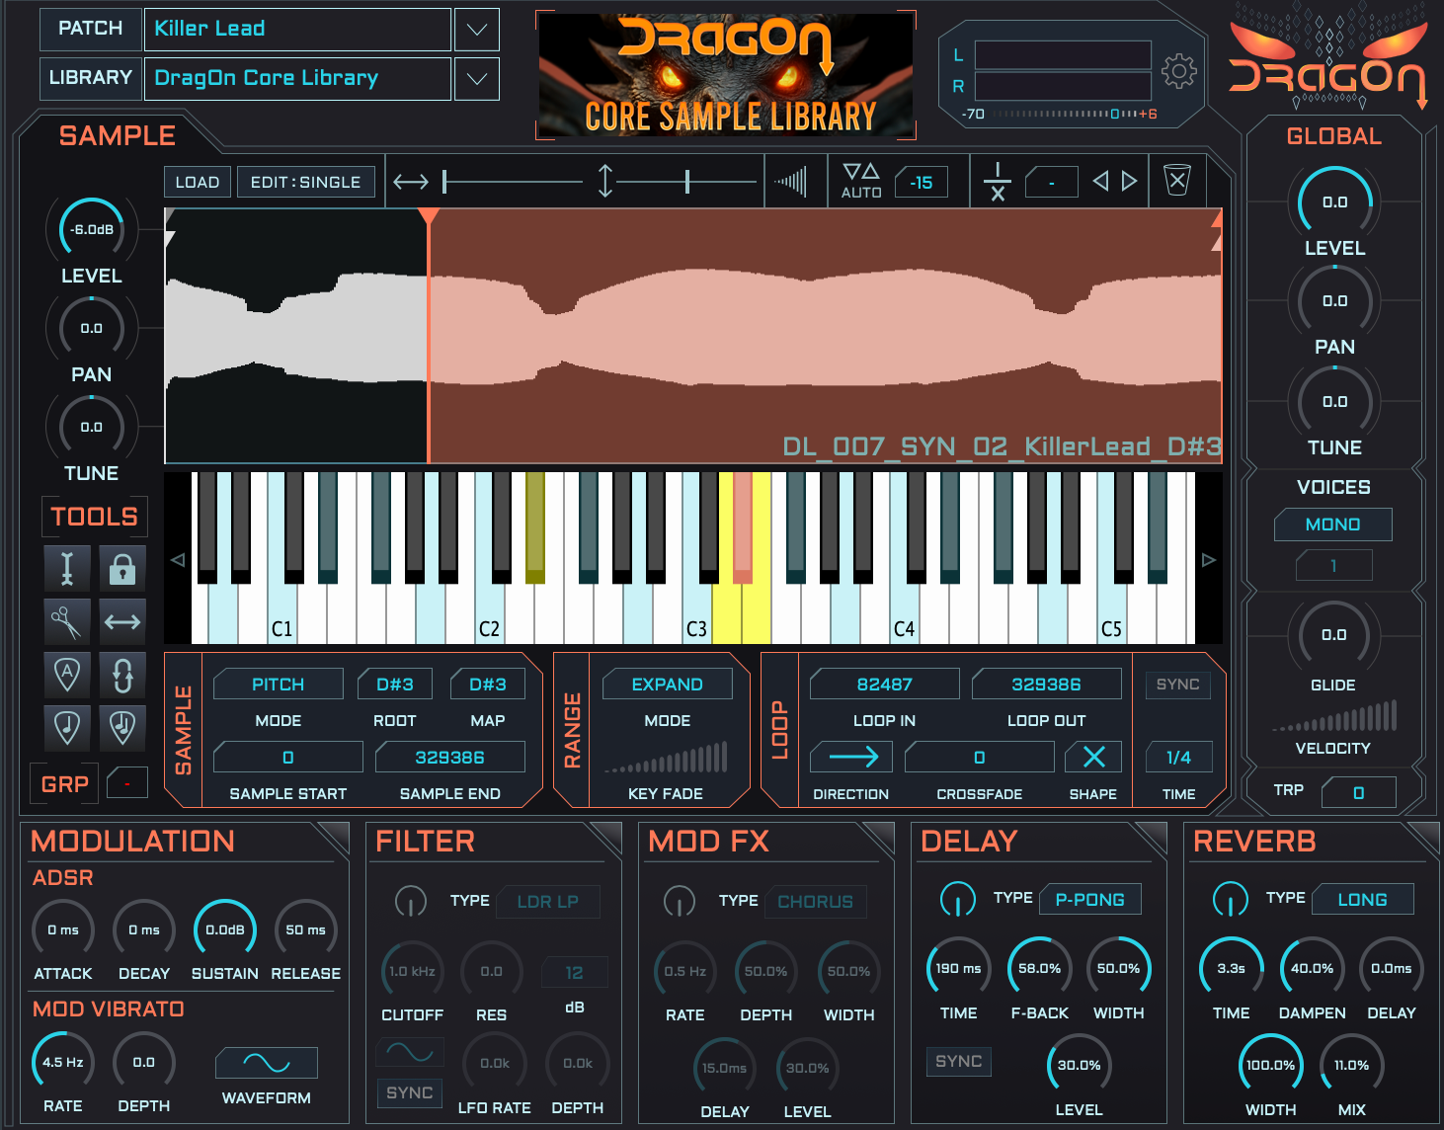Toggle the Delay power button

point(957,899)
